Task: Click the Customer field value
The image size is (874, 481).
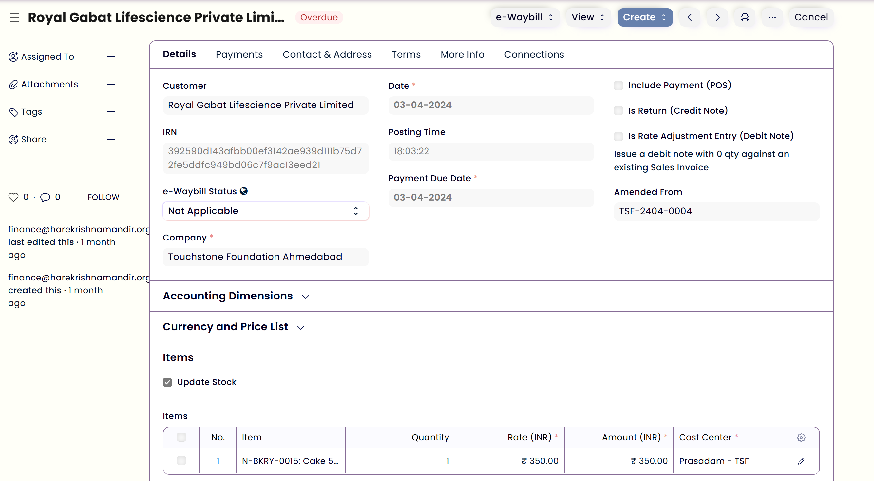Action: [x=266, y=105]
